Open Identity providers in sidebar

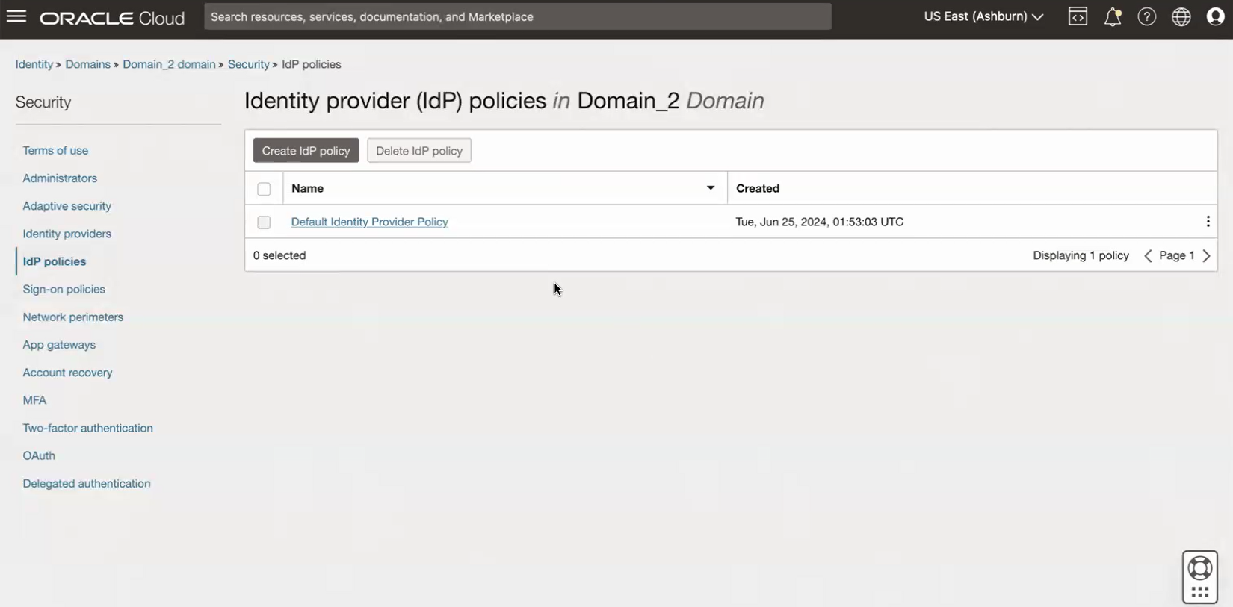coord(67,234)
